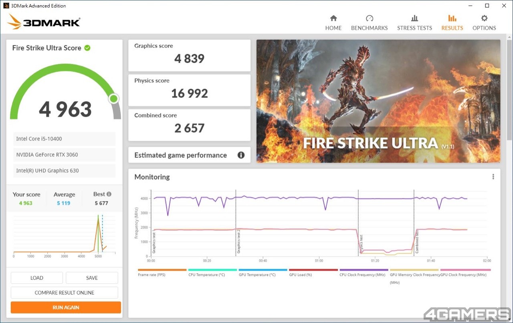This screenshot has height=323, width=513.
Task: Click the Combined score 2 657 value
Action: tap(189, 128)
